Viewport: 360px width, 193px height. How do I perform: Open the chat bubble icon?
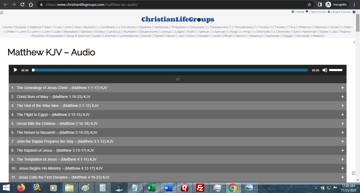[354, 173]
